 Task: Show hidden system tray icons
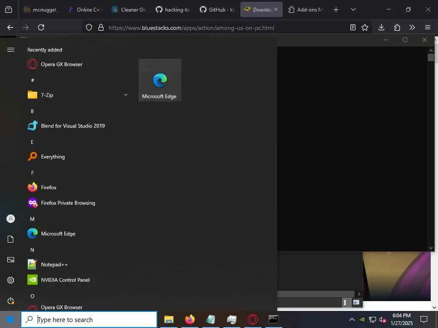352,319
